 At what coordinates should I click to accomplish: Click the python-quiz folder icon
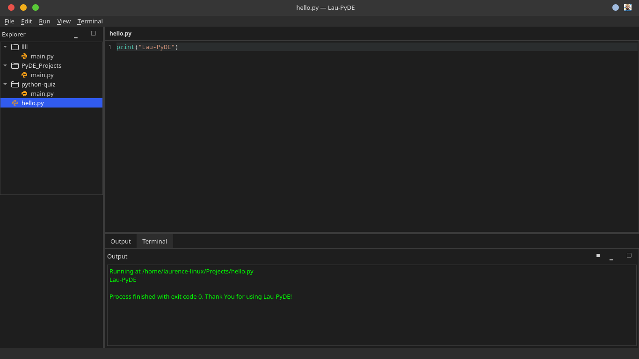click(x=15, y=84)
